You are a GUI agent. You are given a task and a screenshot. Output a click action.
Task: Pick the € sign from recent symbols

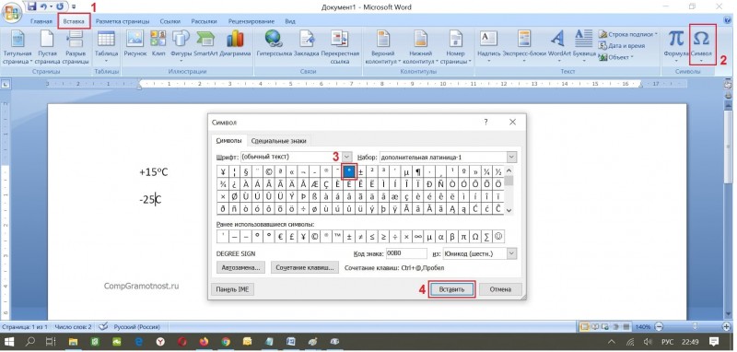pyautogui.click(x=280, y=237)
